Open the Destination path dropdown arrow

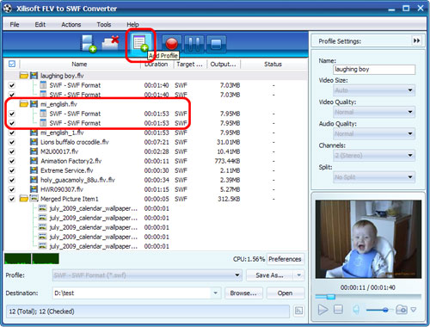point(215,293)
